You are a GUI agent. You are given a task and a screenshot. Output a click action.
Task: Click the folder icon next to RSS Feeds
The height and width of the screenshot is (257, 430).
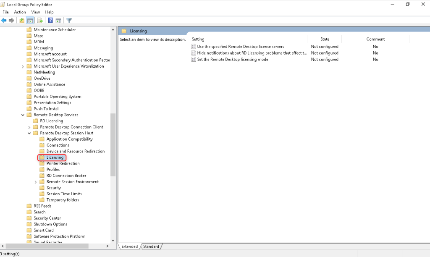coord(29,206)
